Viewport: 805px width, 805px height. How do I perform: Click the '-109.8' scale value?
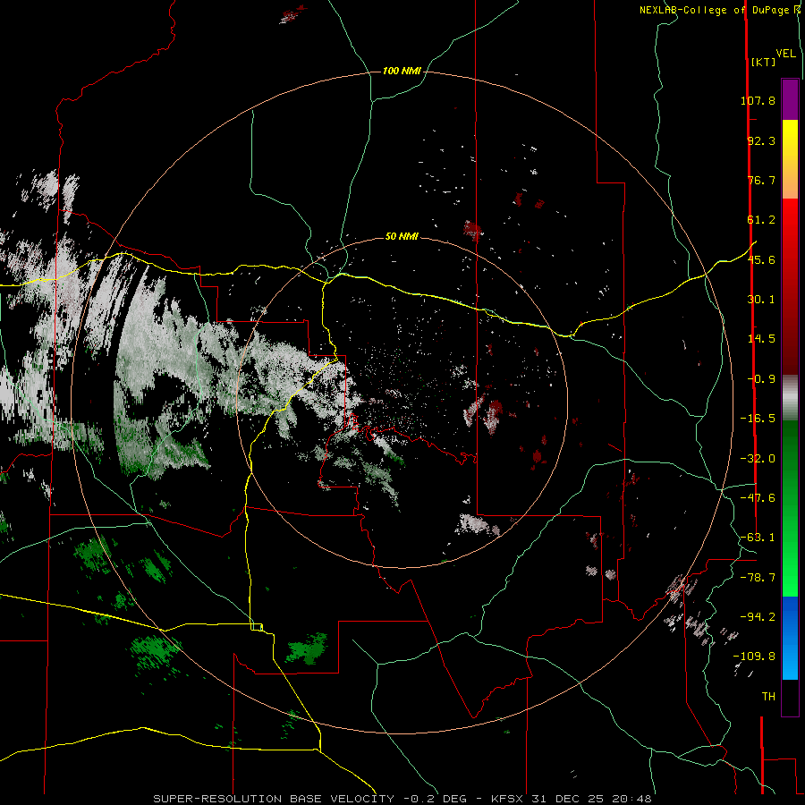pyautogui.click(x=754, y=657)
